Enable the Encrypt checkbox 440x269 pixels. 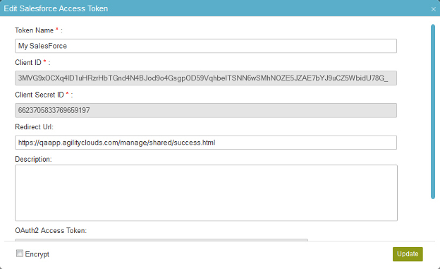(19, 253)
